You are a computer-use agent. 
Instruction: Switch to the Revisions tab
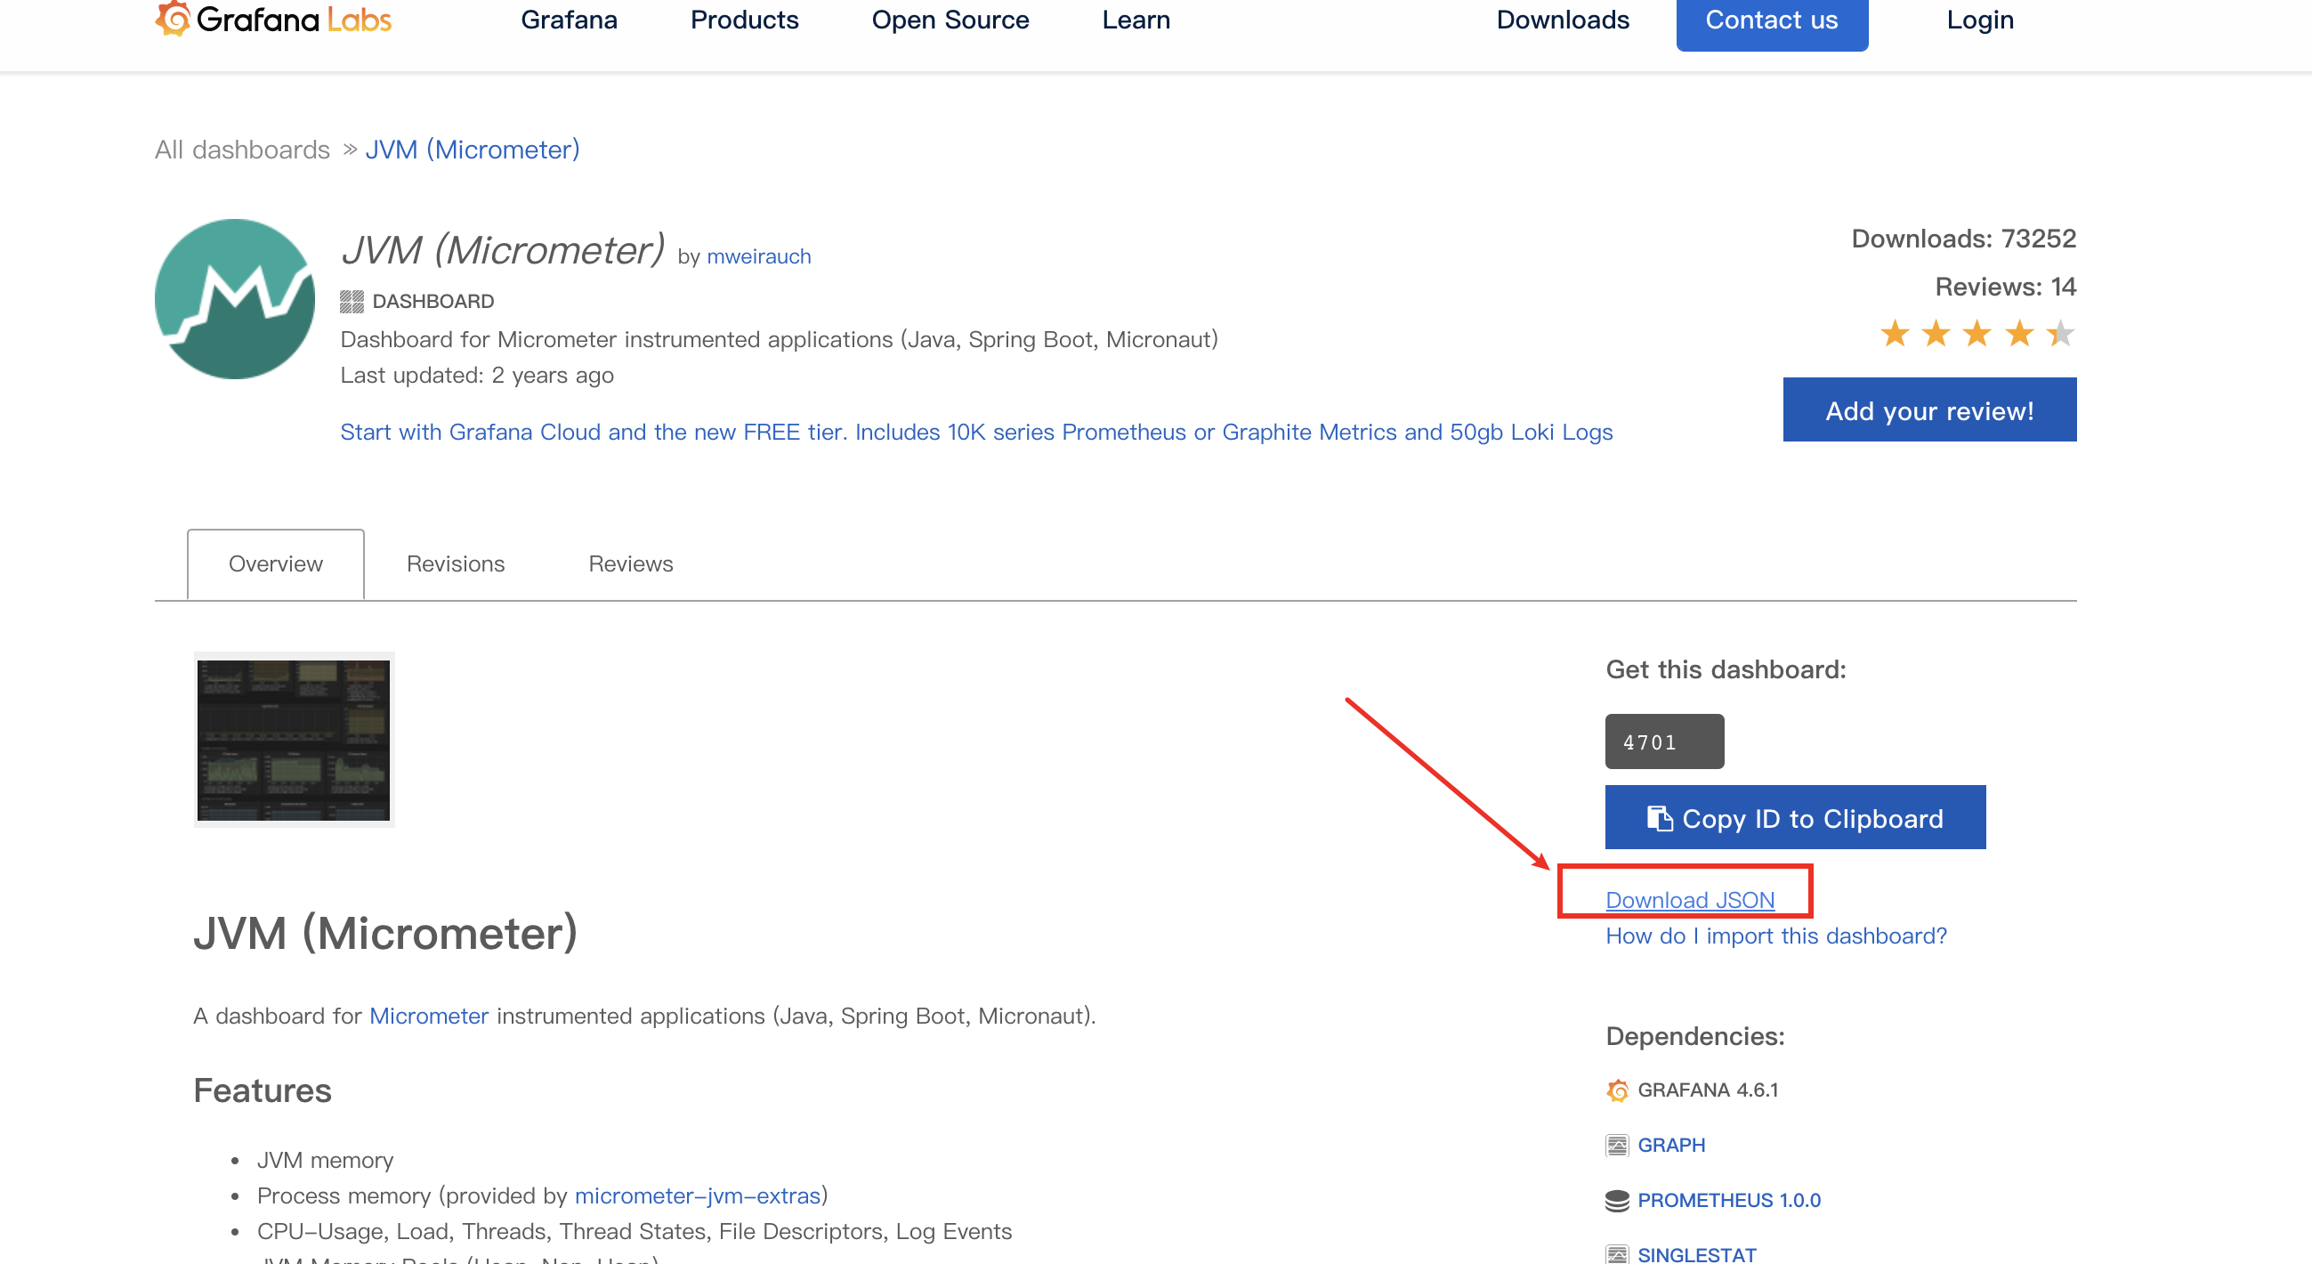(455, 563)
